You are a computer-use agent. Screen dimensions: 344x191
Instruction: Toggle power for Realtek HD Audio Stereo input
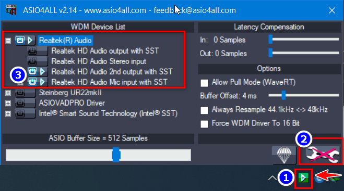pyautogui.click(x=32, y=61)
